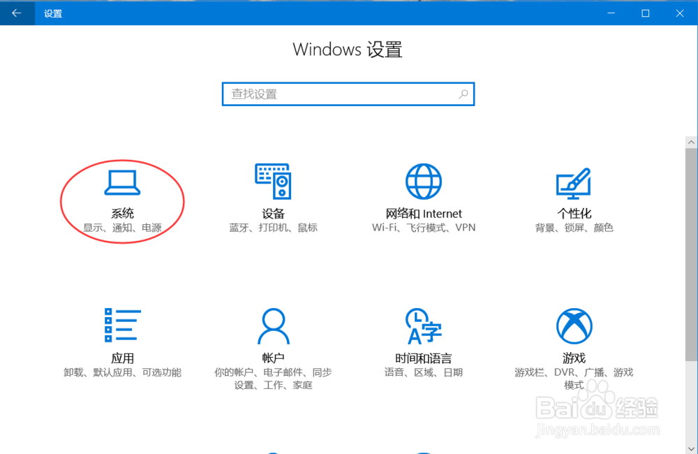Open the System laptop icon

[x=122, y=183]
